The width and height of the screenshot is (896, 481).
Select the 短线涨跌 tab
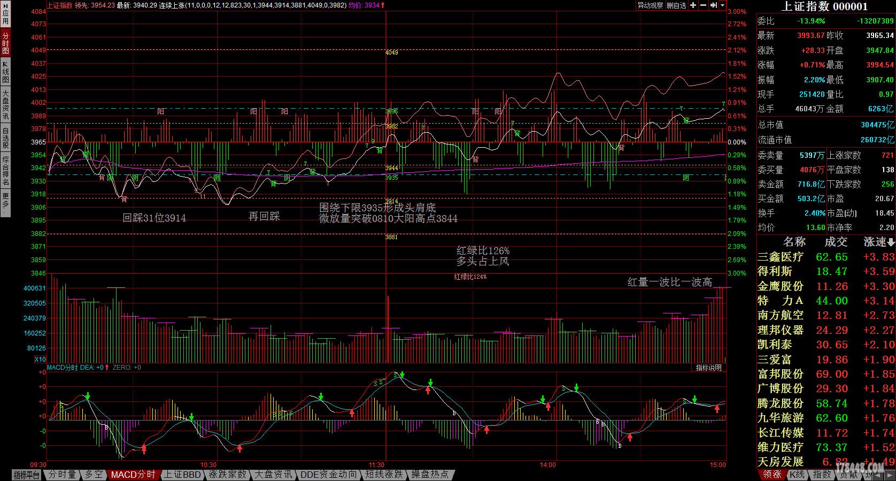tap(384, 475)
